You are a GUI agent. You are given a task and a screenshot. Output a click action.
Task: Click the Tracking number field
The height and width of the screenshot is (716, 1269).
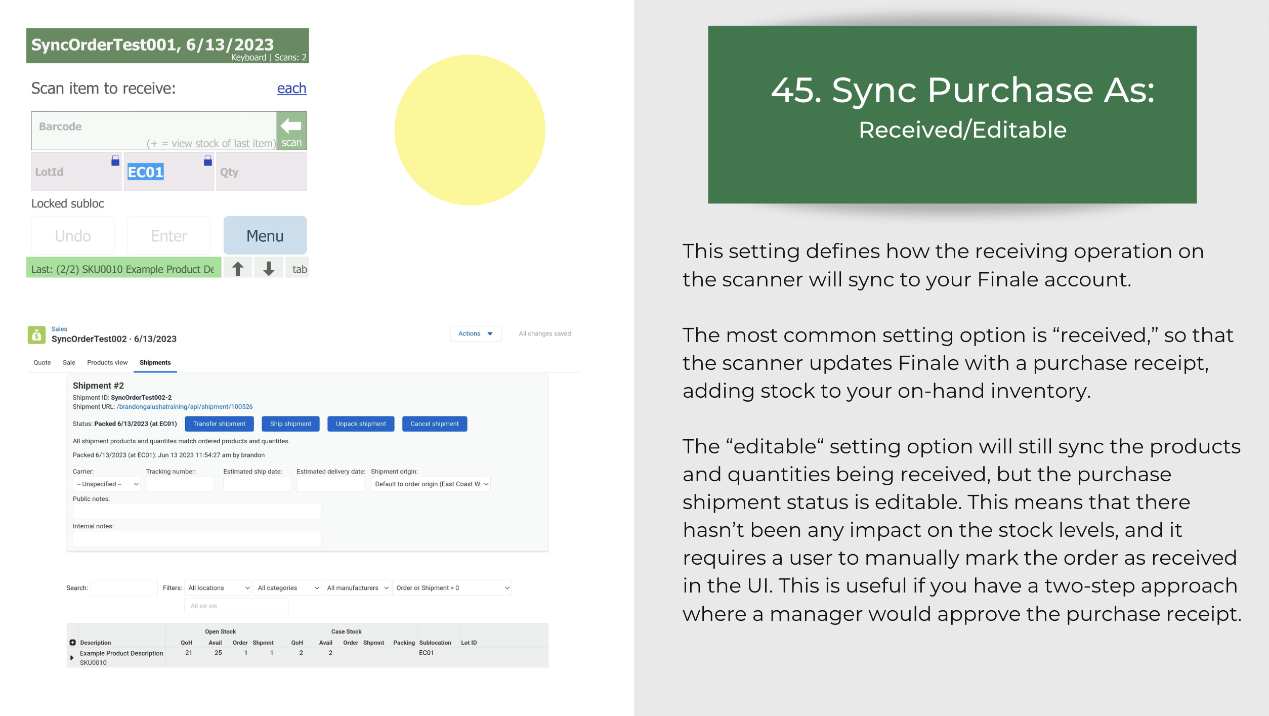coord(180,484)
